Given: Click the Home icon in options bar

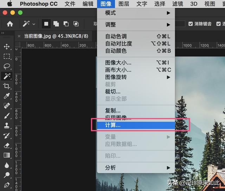Looking at the screenshot, I should tap(10, 24).
